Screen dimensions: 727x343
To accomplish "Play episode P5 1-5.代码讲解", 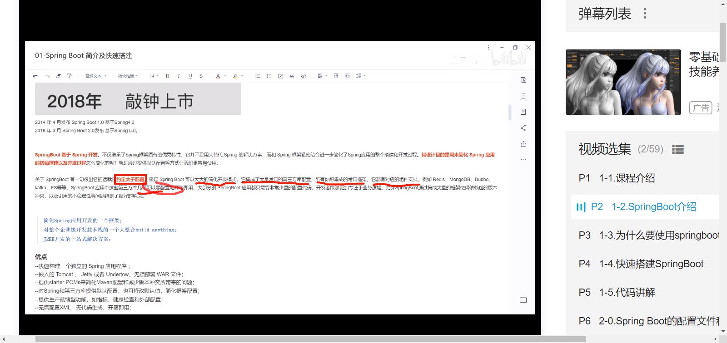I will [x=645, y=293].
